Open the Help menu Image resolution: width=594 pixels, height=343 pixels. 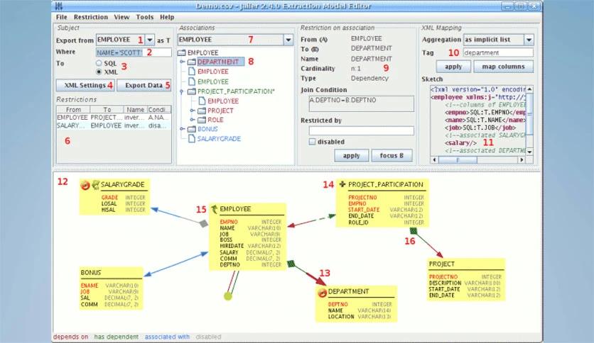click(x=167, y=17)
